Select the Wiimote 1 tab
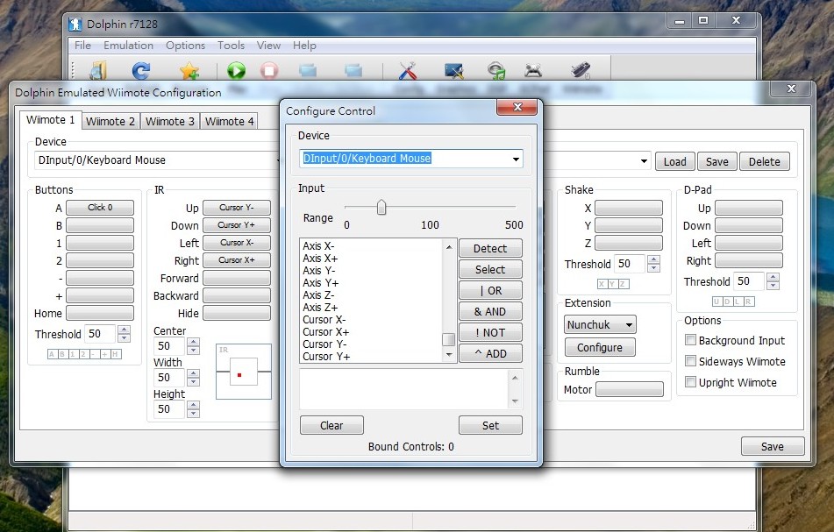The width and height of the screenshot is (834, 532). click(x=51, y=119)
